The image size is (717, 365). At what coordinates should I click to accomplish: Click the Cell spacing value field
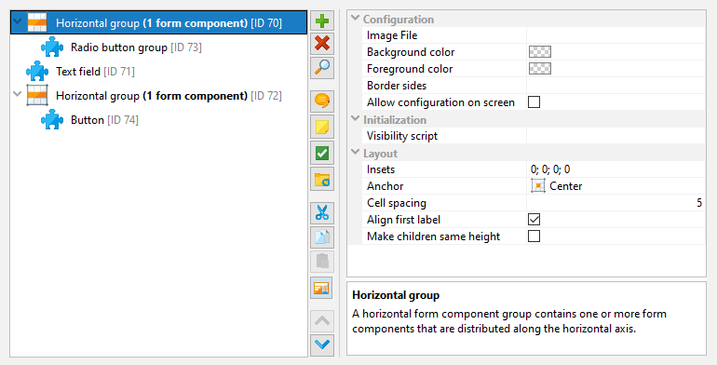pyautogui.click(x=615, y=203)
